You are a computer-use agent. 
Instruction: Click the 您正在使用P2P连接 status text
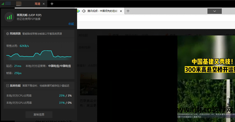tap(29, 19)
